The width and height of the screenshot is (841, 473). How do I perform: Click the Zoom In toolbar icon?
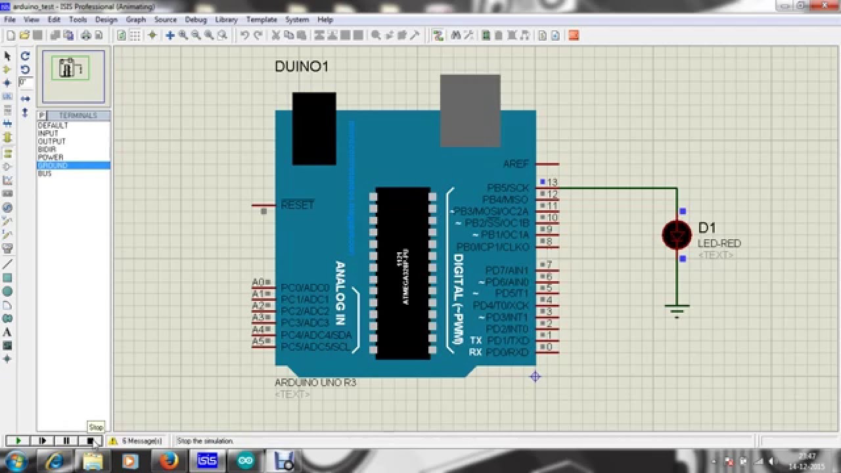[x=183, y=35]
